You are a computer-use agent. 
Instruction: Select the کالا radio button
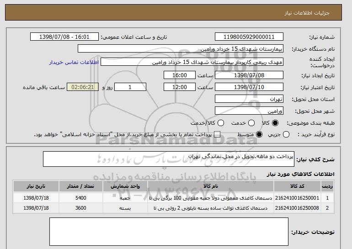pos(275,123)
